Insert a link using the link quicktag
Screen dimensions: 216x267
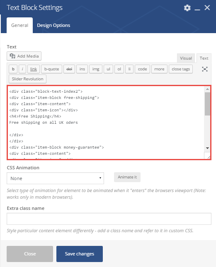coord(34,69)
